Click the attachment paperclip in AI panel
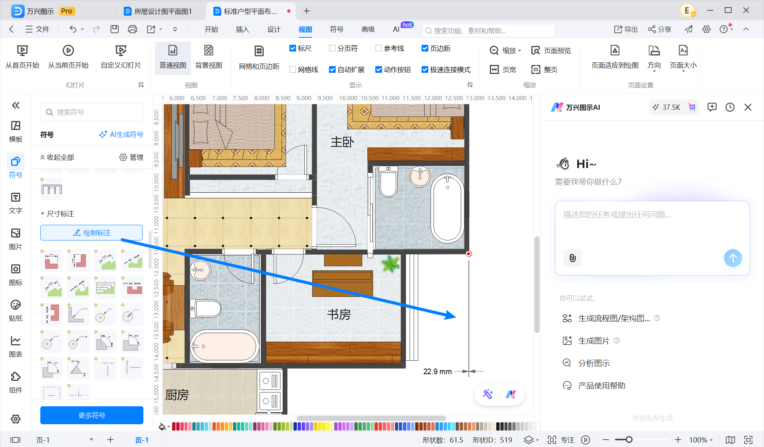Image resolution: width=764 pixels, height=447 pixels. click(x=572, y=258)
